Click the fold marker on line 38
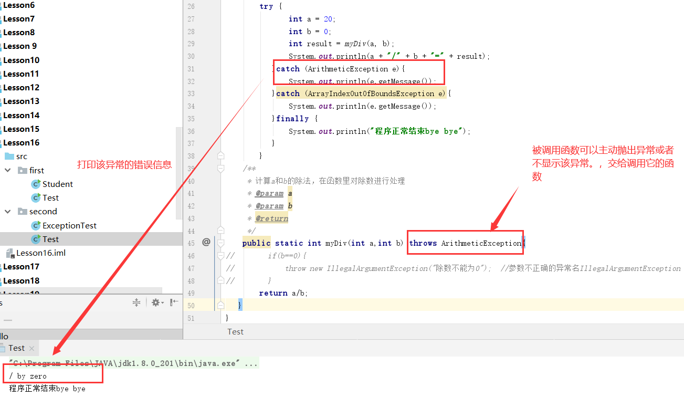Image resolution: width=684 pixels, height=397 pixels. 221,155
